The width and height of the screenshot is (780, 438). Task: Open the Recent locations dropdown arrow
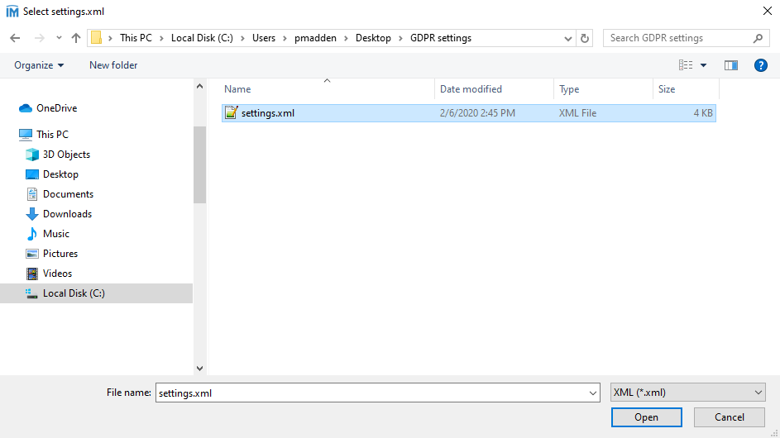59,38
